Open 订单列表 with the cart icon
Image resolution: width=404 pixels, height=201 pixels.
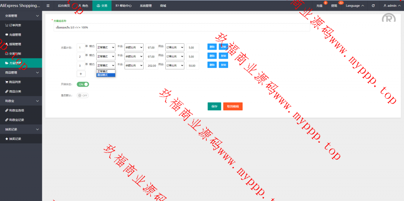tap(15, 25)
